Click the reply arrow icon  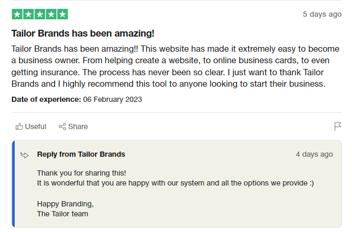[24, 155]
